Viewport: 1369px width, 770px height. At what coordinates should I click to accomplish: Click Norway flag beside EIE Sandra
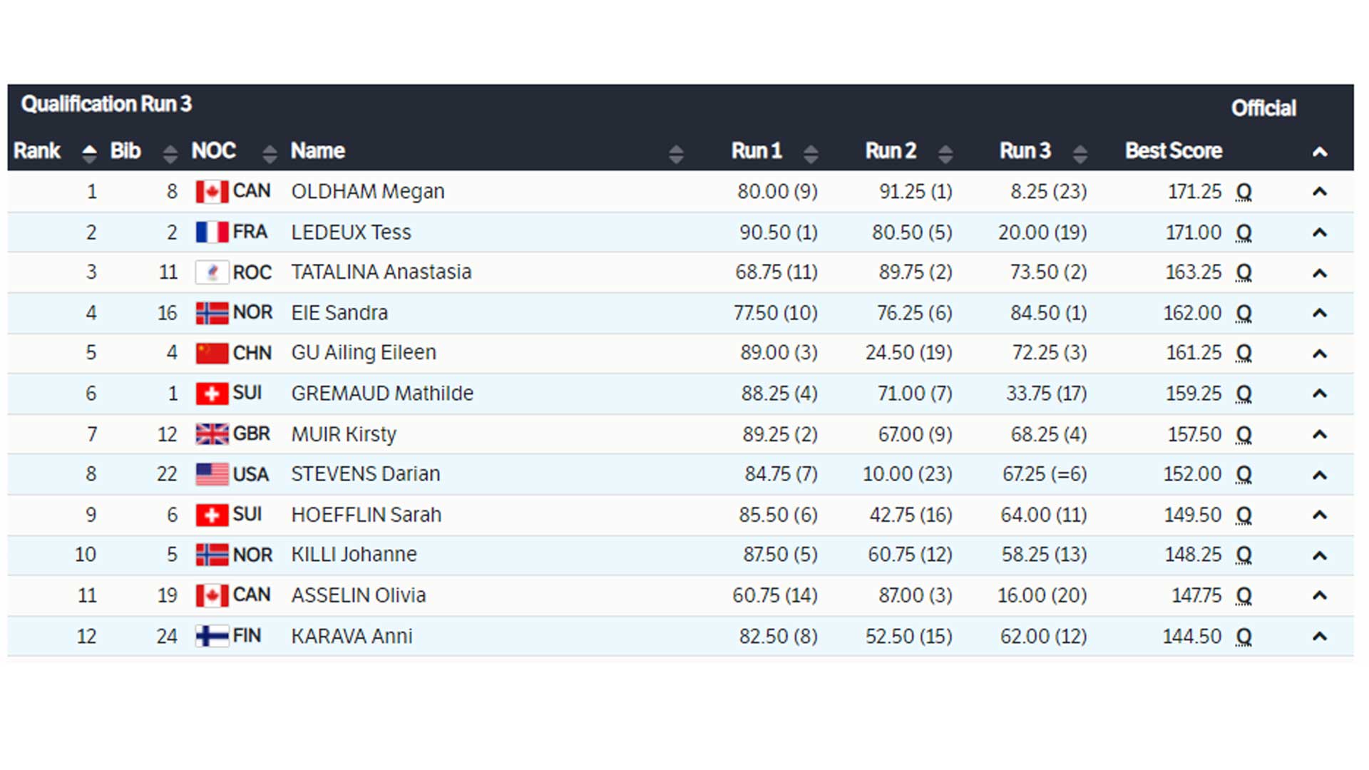(x=212, y=313)
